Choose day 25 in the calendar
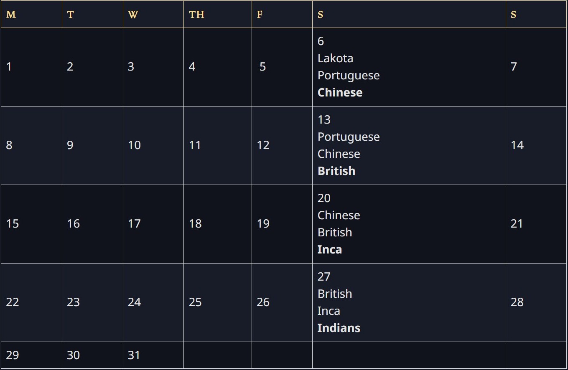The image size is (568, 370). click(x=195, y=302)
